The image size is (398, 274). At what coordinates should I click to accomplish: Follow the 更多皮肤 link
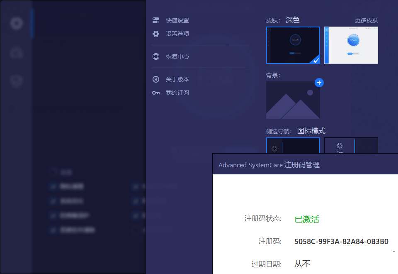[x=366, y=20]
